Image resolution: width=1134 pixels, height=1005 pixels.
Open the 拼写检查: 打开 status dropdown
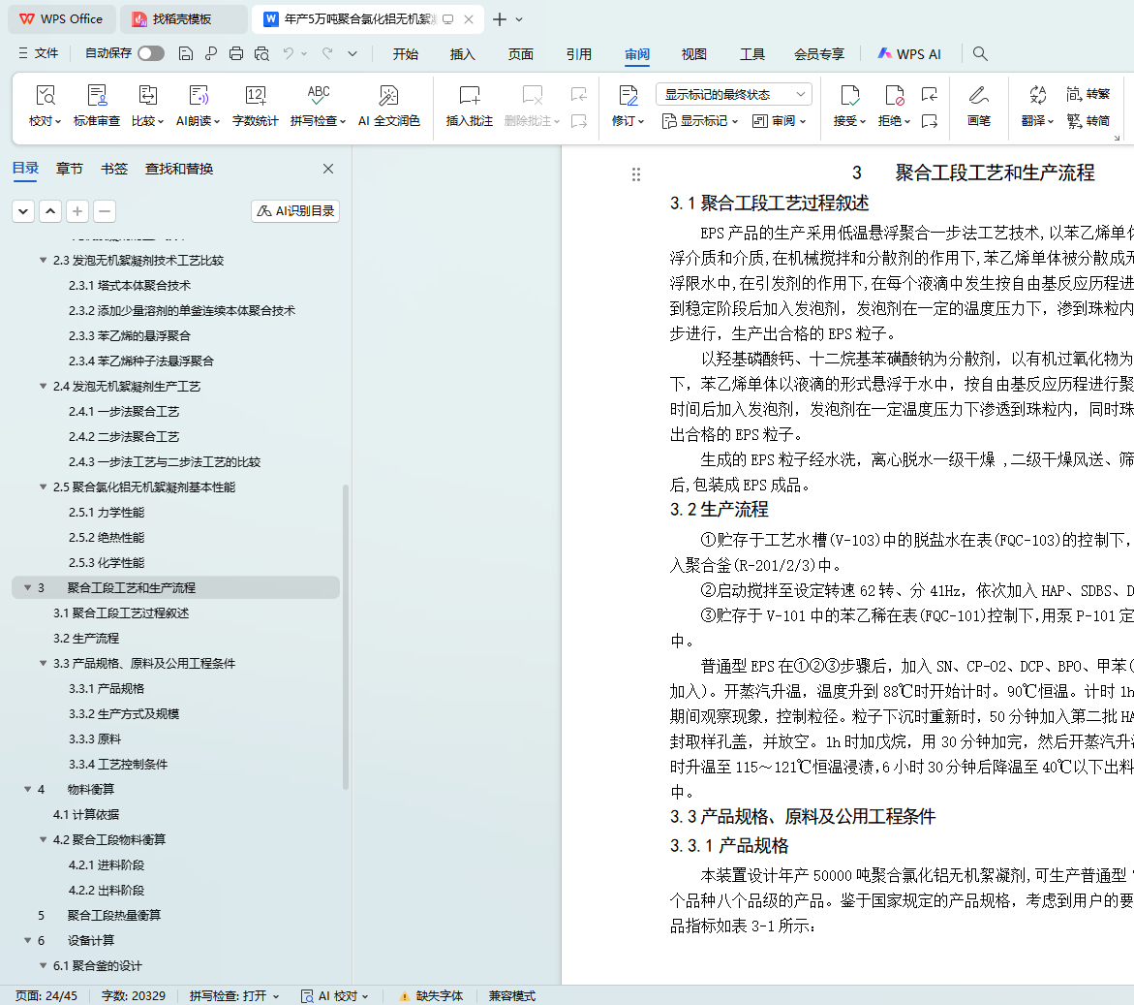(x=234, y=996)
